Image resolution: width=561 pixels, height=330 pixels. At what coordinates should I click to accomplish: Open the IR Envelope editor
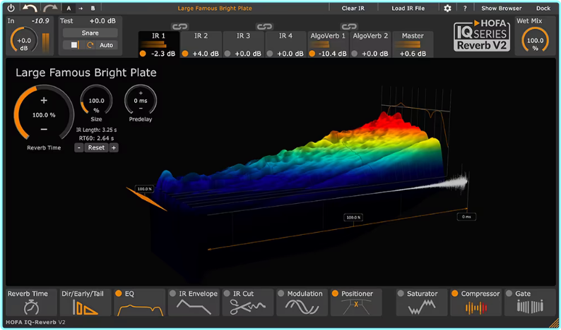click(194, 303)
